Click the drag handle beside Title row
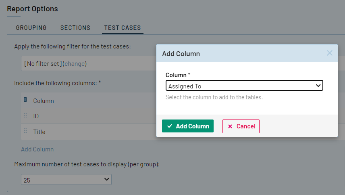The height and width of the screenshot is (195, 345). pos(25,131)
